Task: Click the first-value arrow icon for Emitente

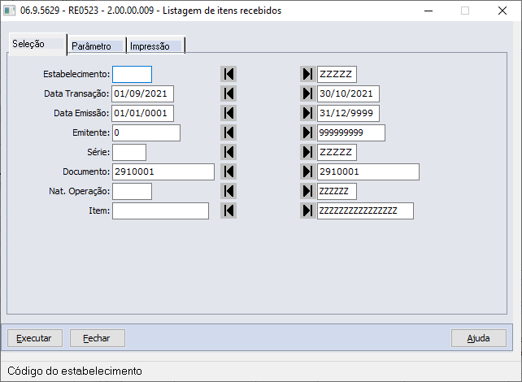Action: 228,132
